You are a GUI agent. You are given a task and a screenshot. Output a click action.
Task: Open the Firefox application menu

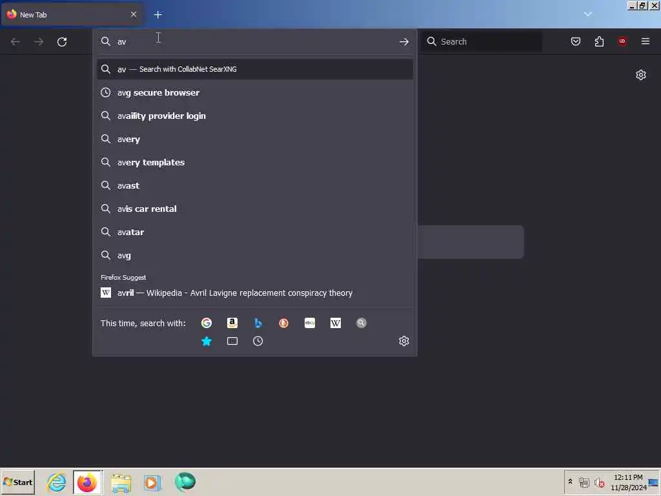click(x=646, y=41)
